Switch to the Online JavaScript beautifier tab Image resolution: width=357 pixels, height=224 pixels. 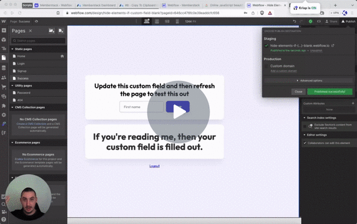click(224, 5)
